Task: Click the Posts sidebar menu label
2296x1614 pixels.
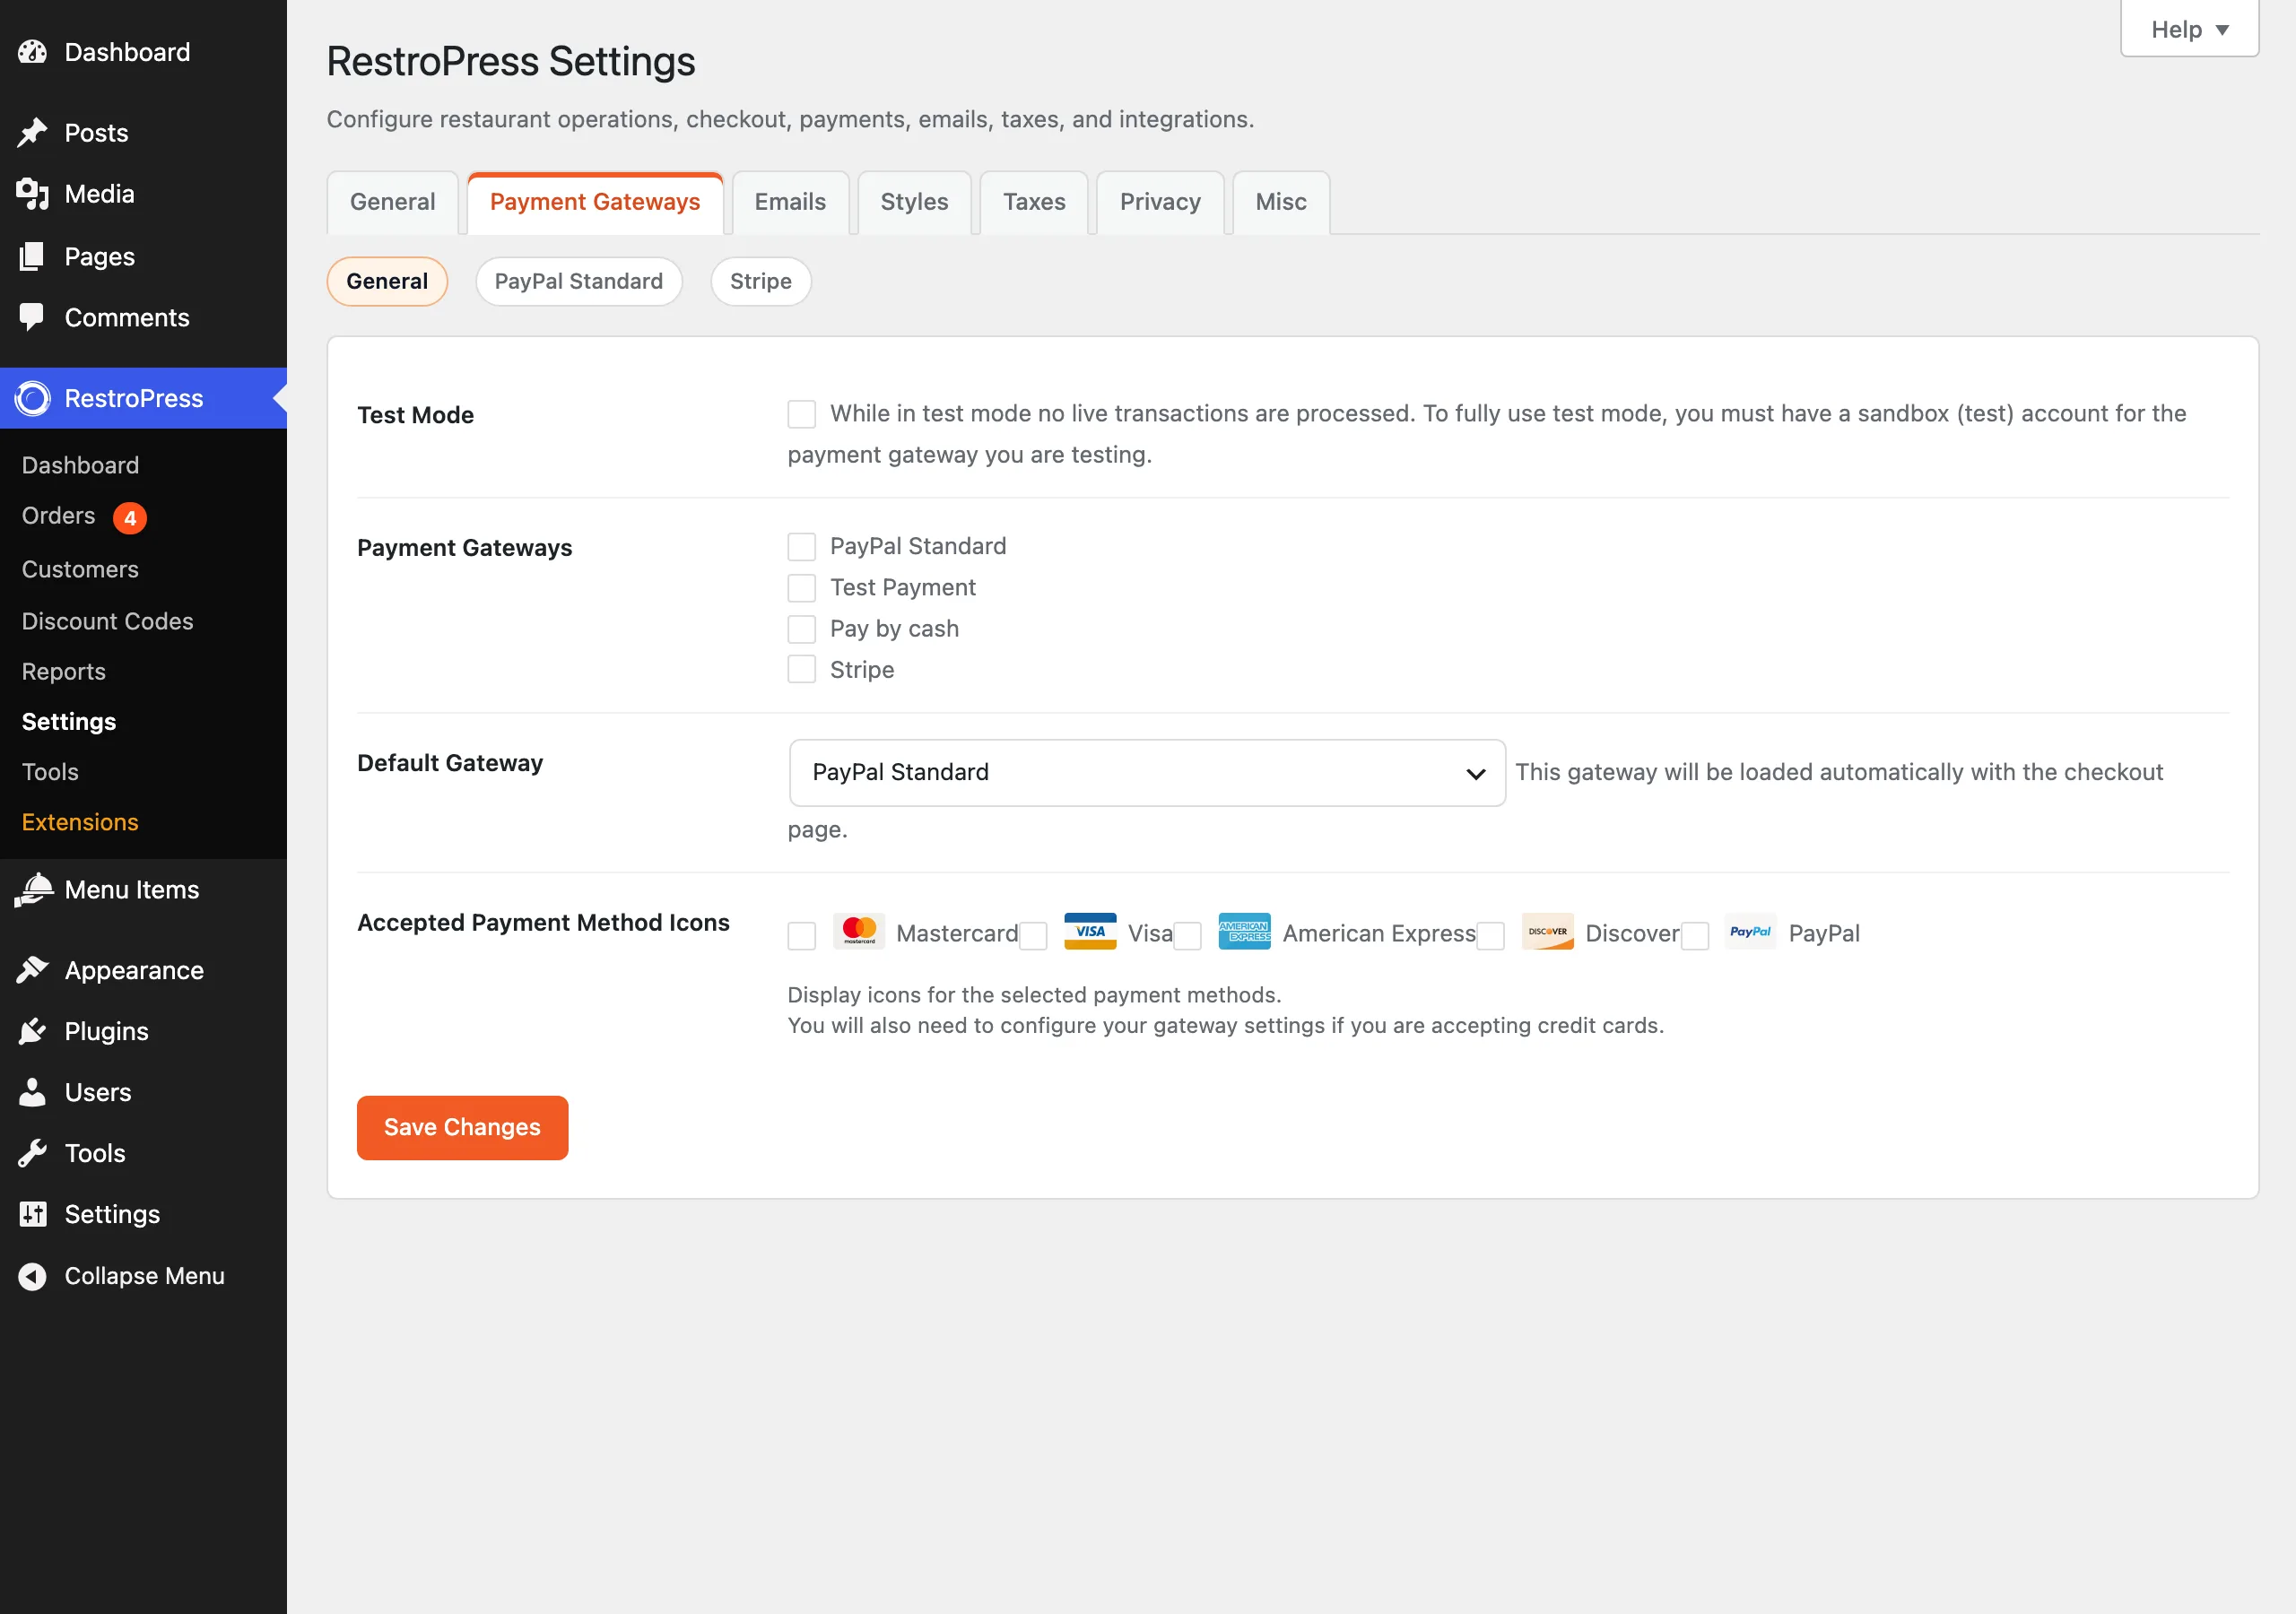Action: click(96, 132)
